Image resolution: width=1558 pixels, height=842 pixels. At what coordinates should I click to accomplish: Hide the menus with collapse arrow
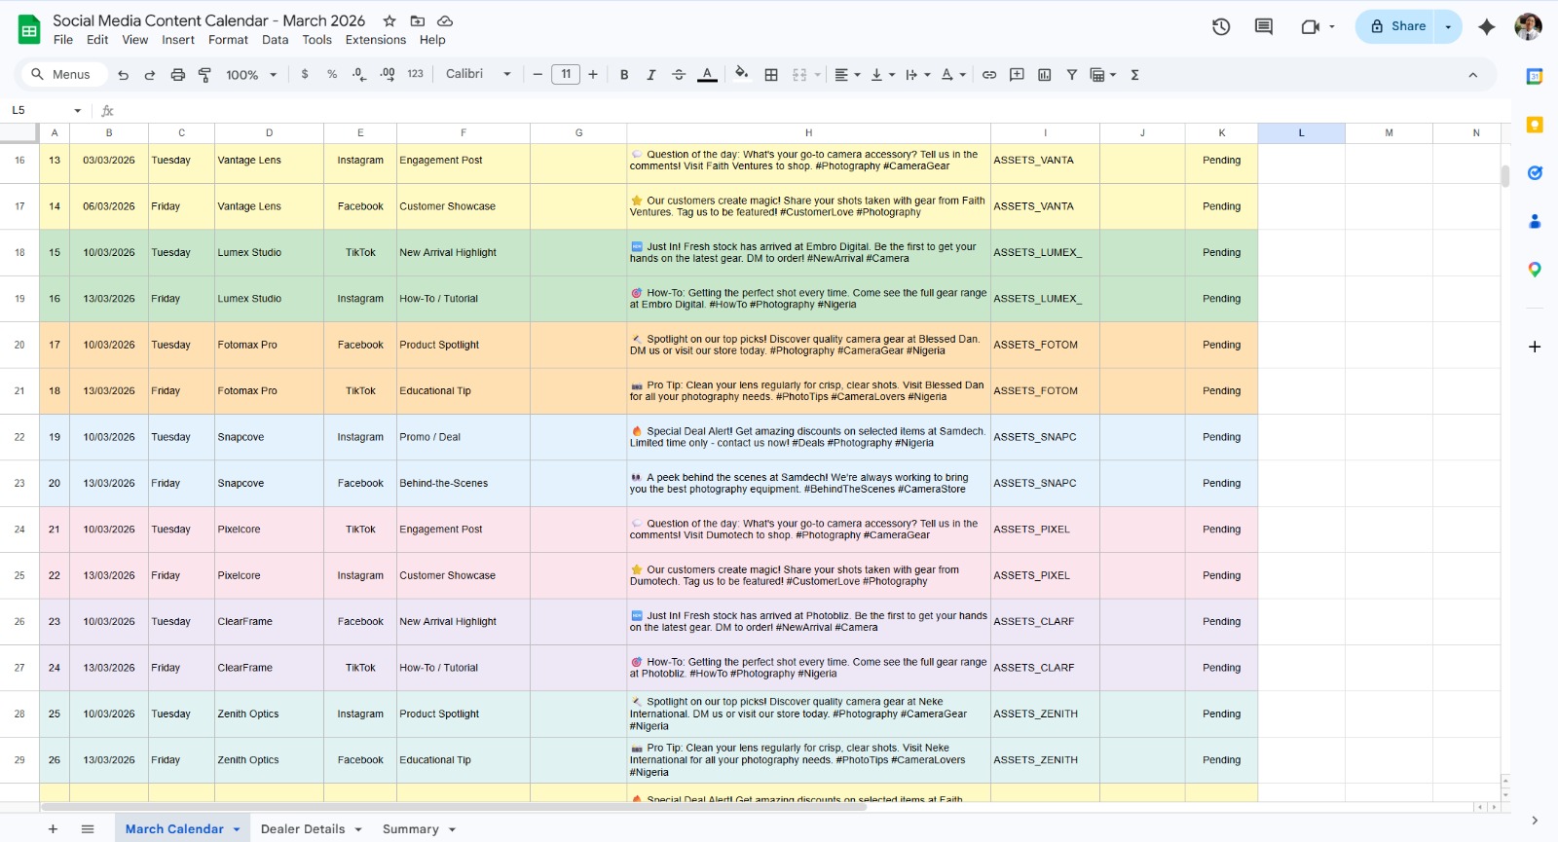tap(1472, 75)
